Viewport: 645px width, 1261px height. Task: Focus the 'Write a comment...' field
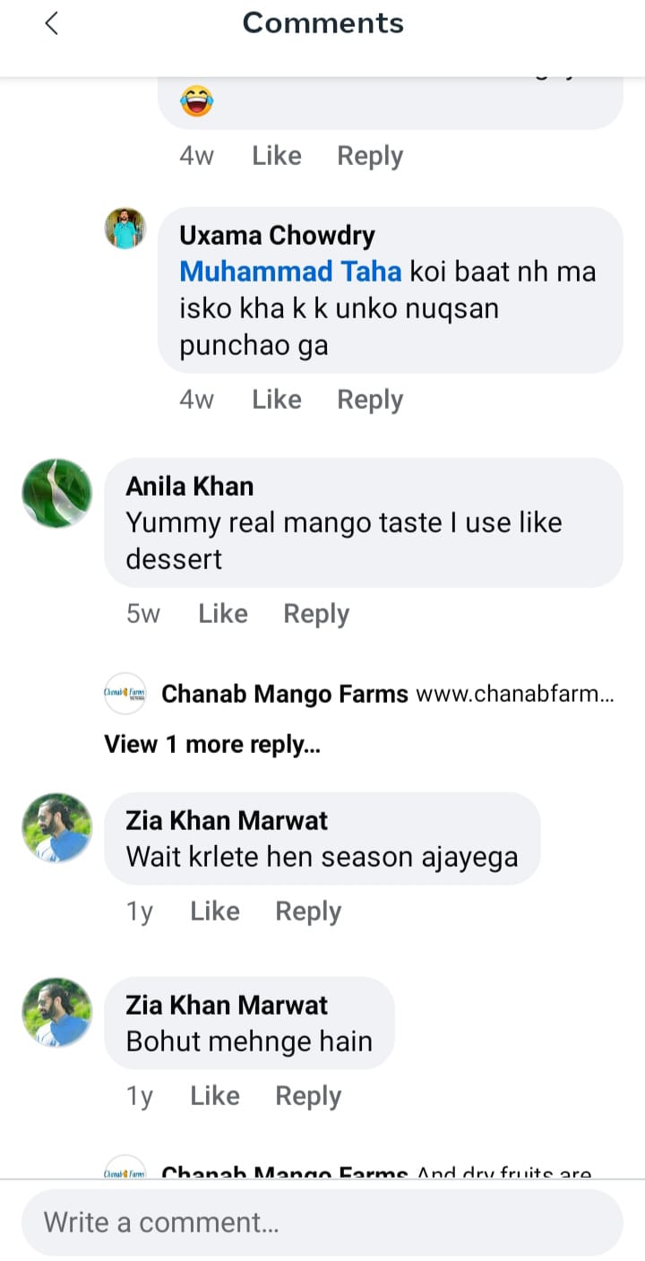pyautogui.click(x=322, y=1222)
